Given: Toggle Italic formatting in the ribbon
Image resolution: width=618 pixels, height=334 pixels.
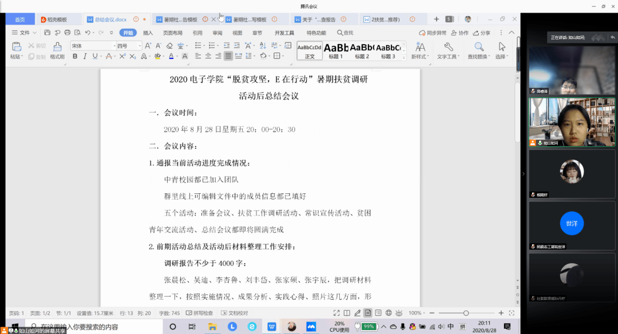Looking at the screenshot, I should coord(85,55).
